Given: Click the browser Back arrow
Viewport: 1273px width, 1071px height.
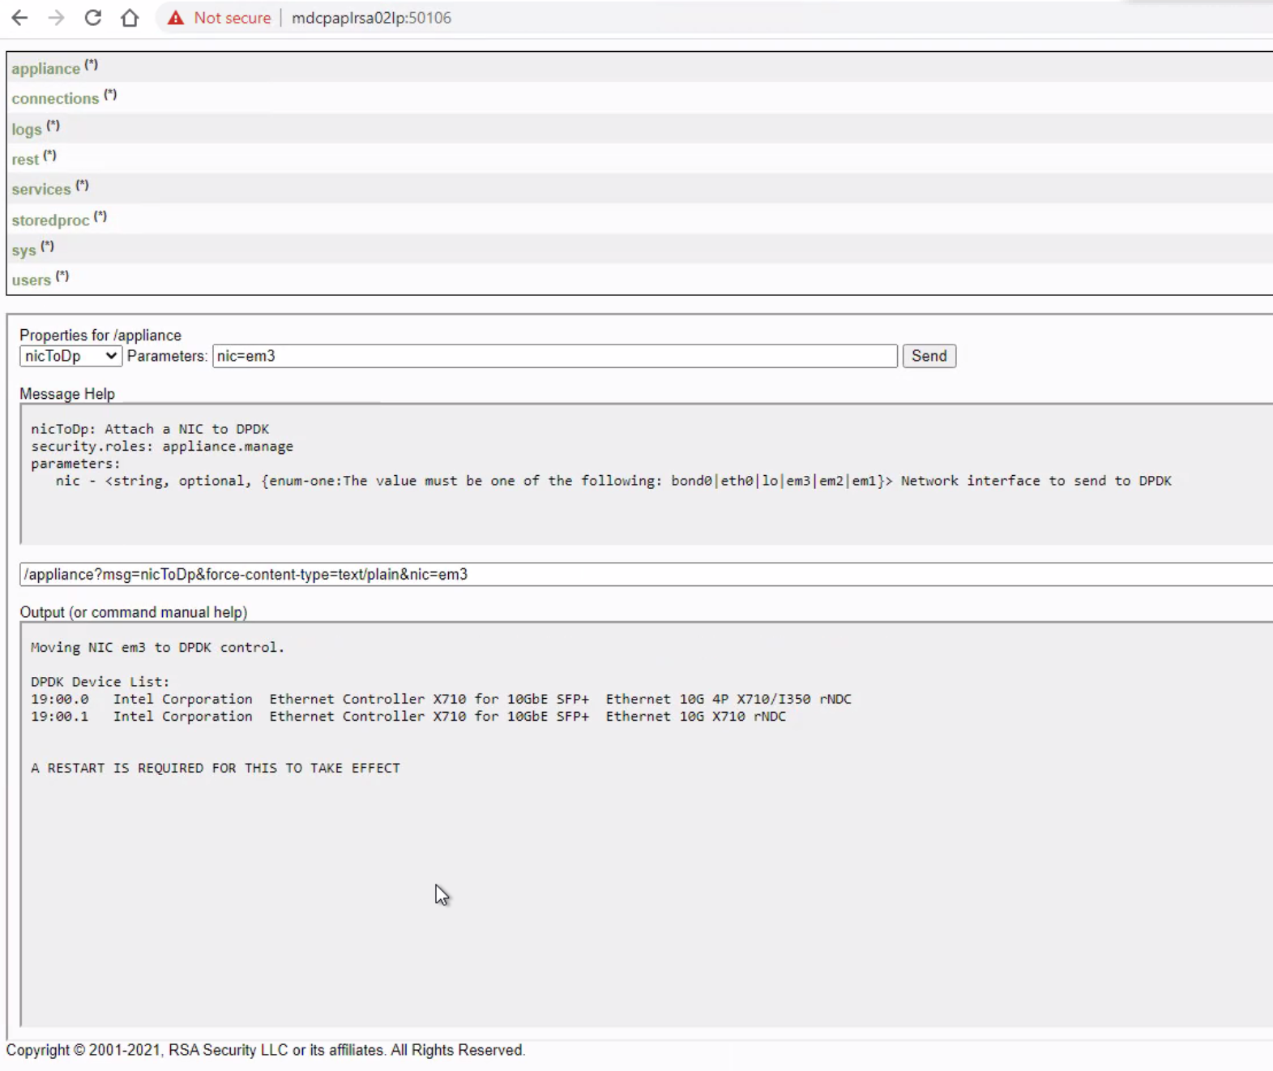Looking at the screenshot, I should pyautogui.click(x=19, y=18).
